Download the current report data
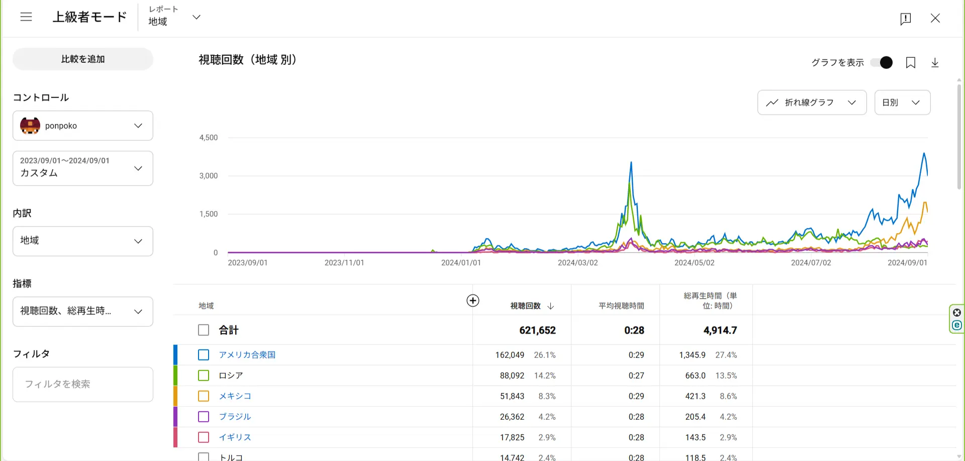This screenshot has width=965, height=461. pyautogui.click(x=935, y=62)
